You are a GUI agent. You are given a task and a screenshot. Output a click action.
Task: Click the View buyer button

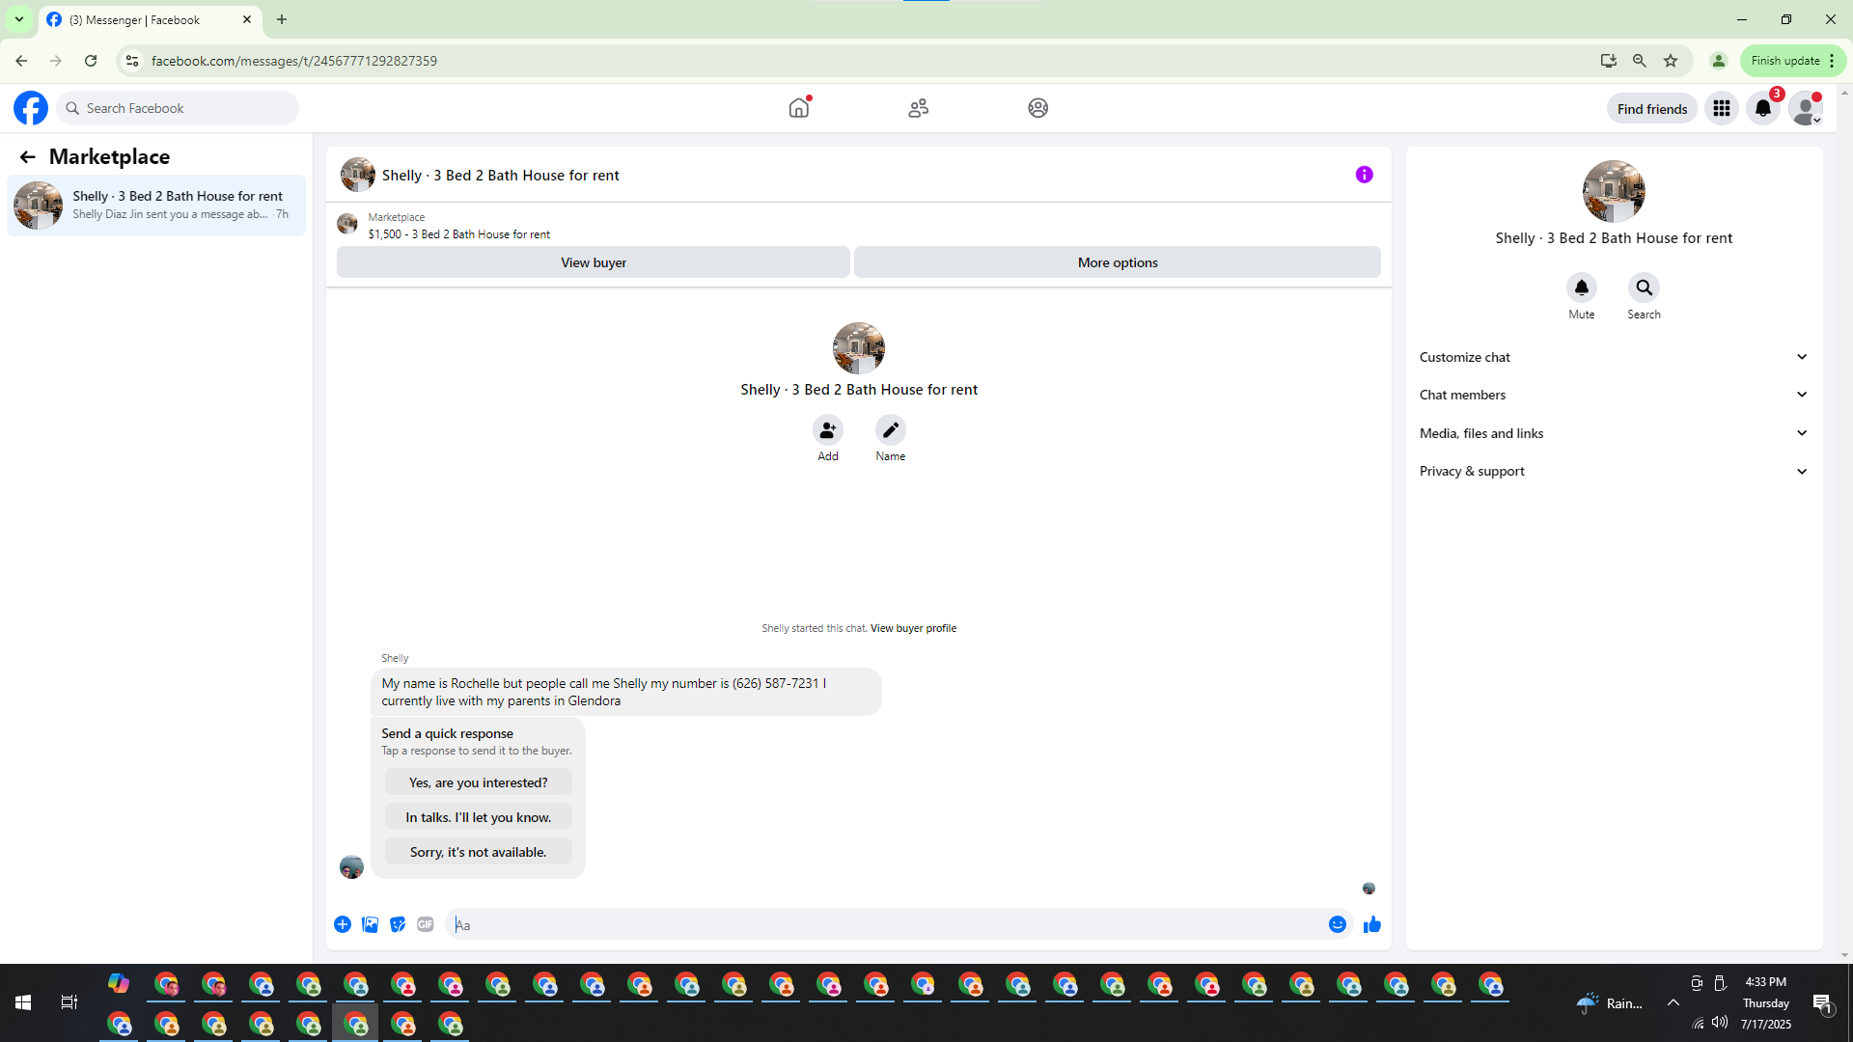(593, 262)
